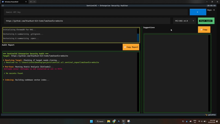This screenshot has width=220, height=124.
Task: Open File Explorer from the taskbar
Action: click(x=109, y=121)
